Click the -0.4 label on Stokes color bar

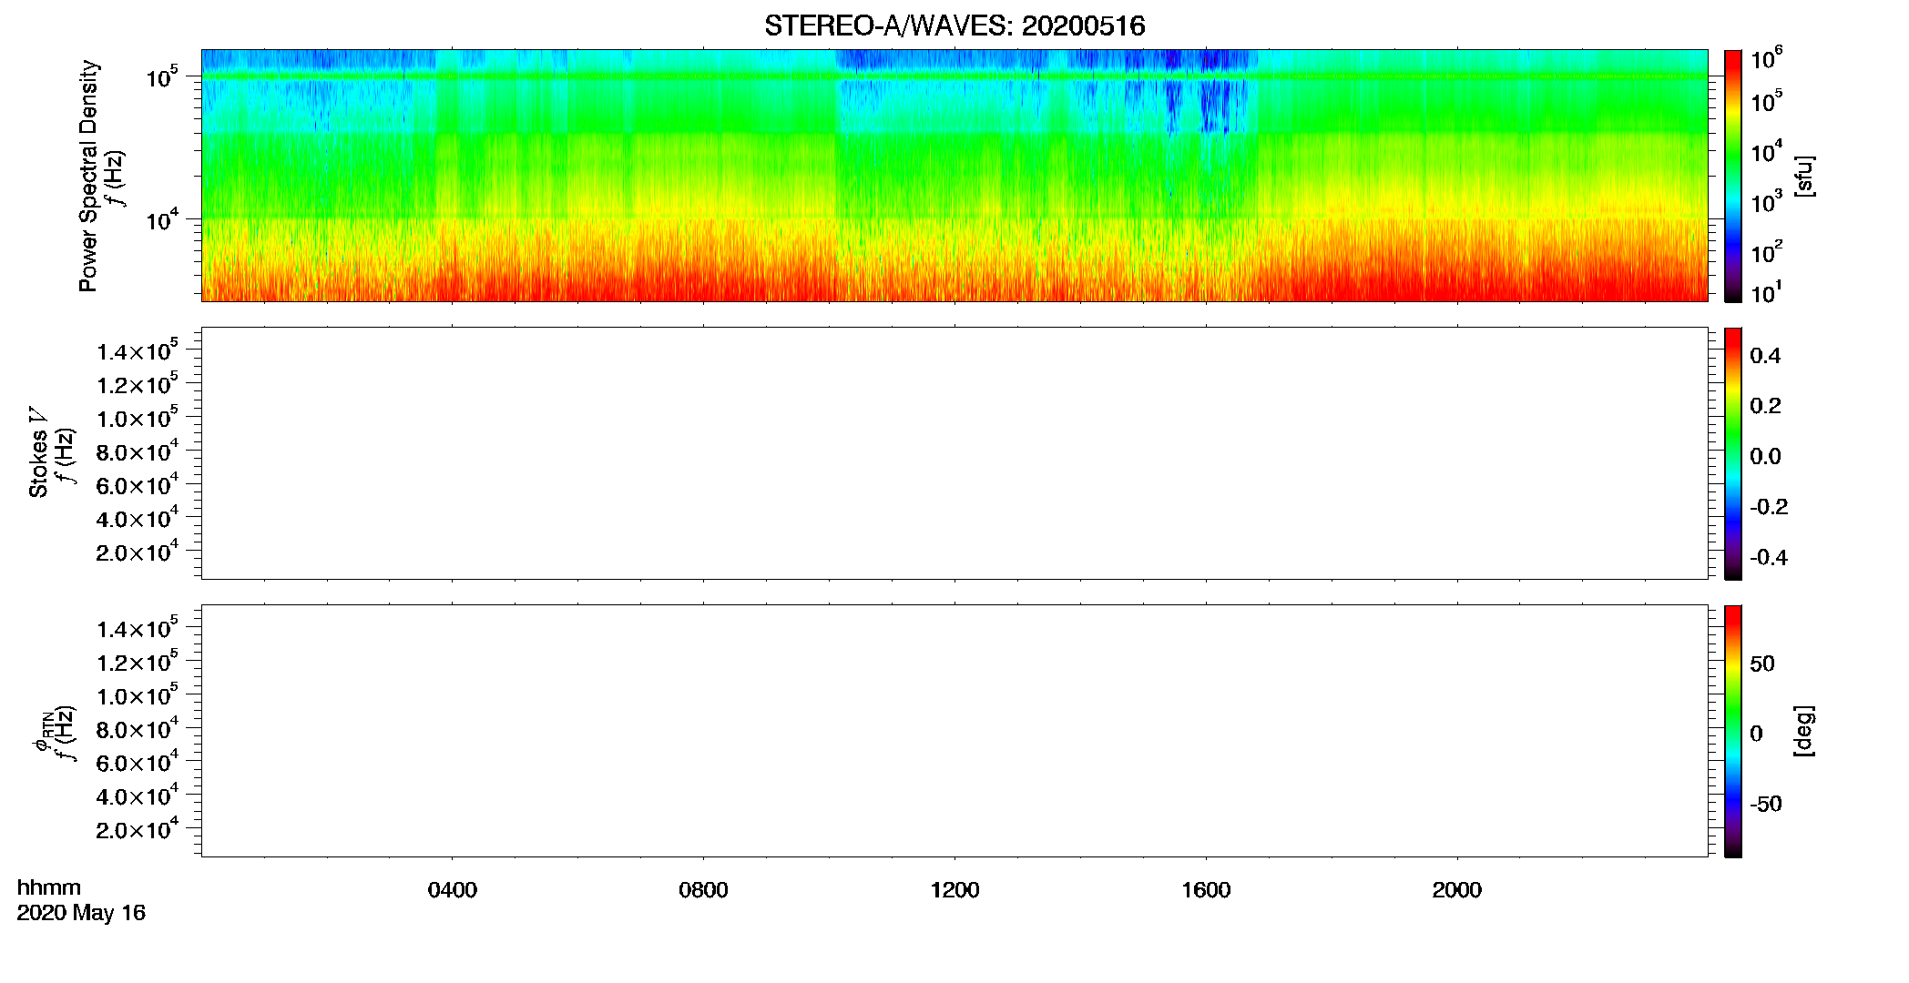(x=1769, y=558)
